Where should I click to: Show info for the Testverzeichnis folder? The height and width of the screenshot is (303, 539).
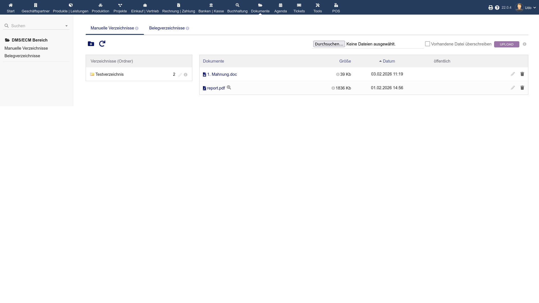click(186, 75)
